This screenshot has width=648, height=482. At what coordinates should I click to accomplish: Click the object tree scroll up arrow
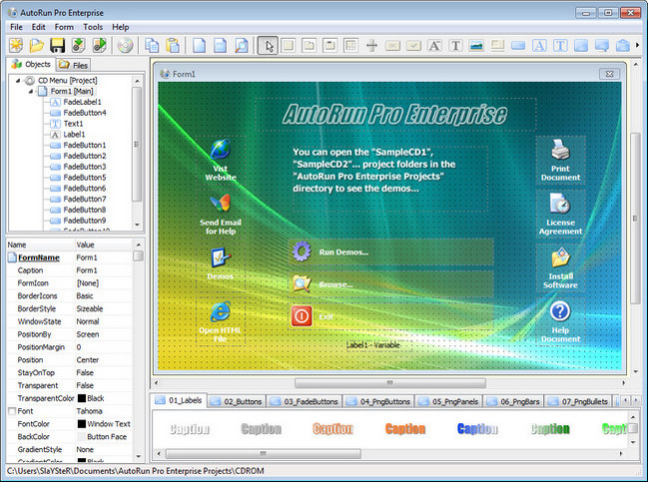(x=137, y=81)
